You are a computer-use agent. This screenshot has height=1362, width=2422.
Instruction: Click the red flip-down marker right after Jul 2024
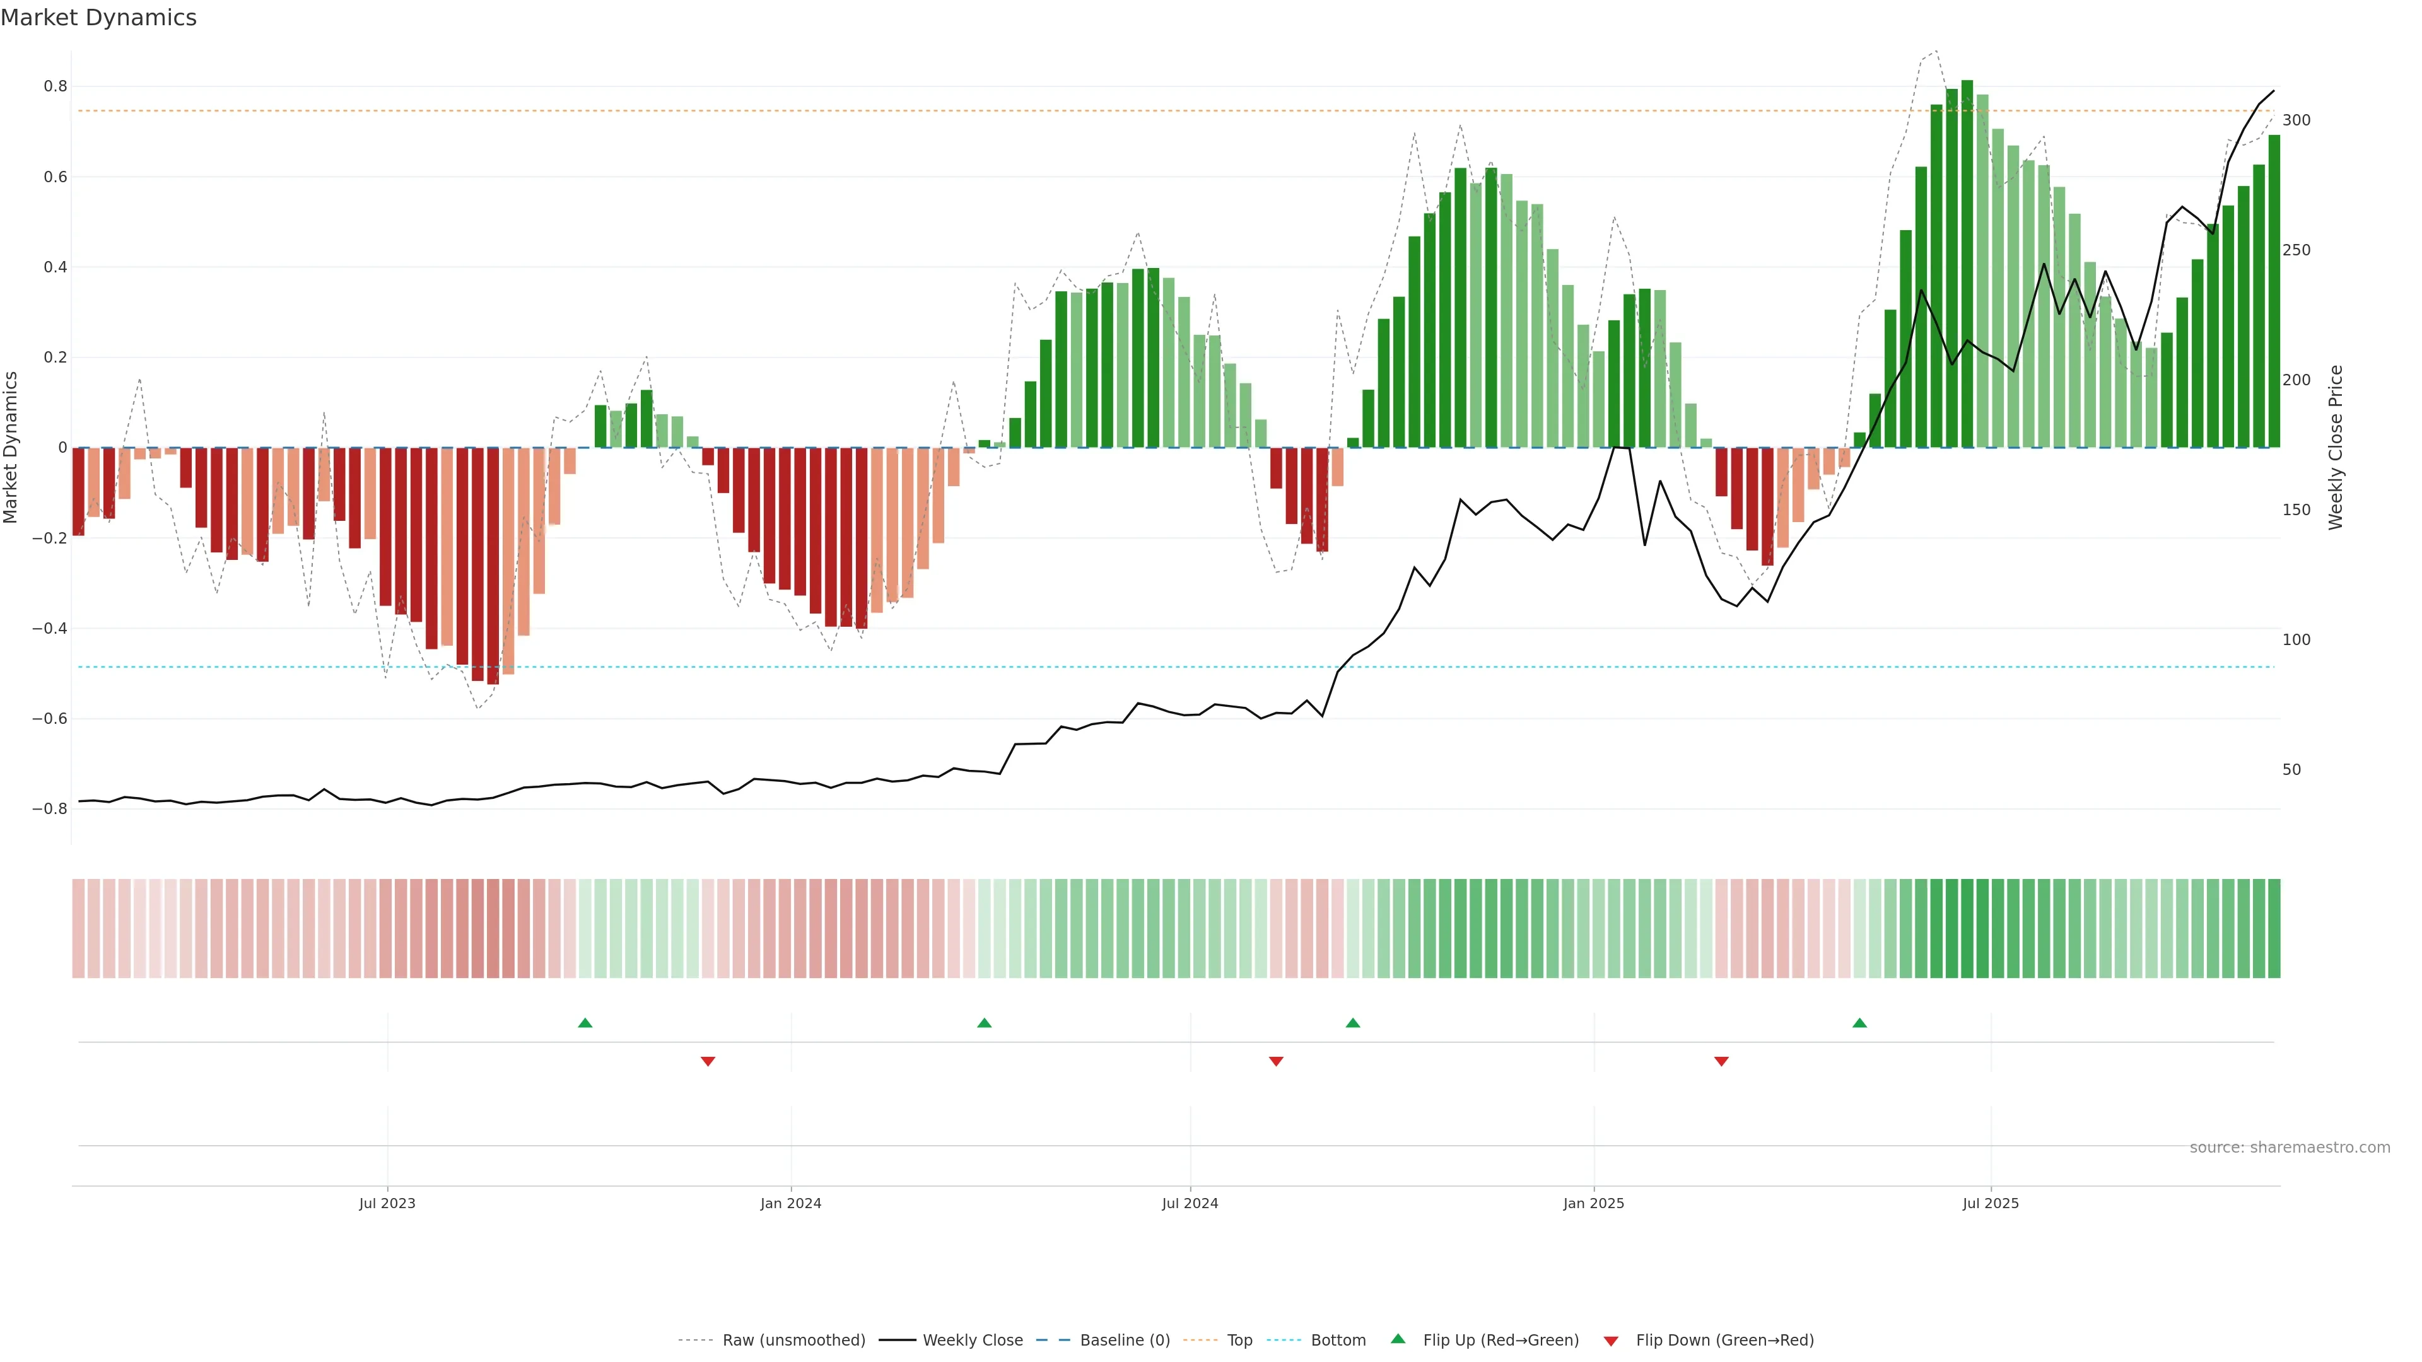(1276, 1061)
